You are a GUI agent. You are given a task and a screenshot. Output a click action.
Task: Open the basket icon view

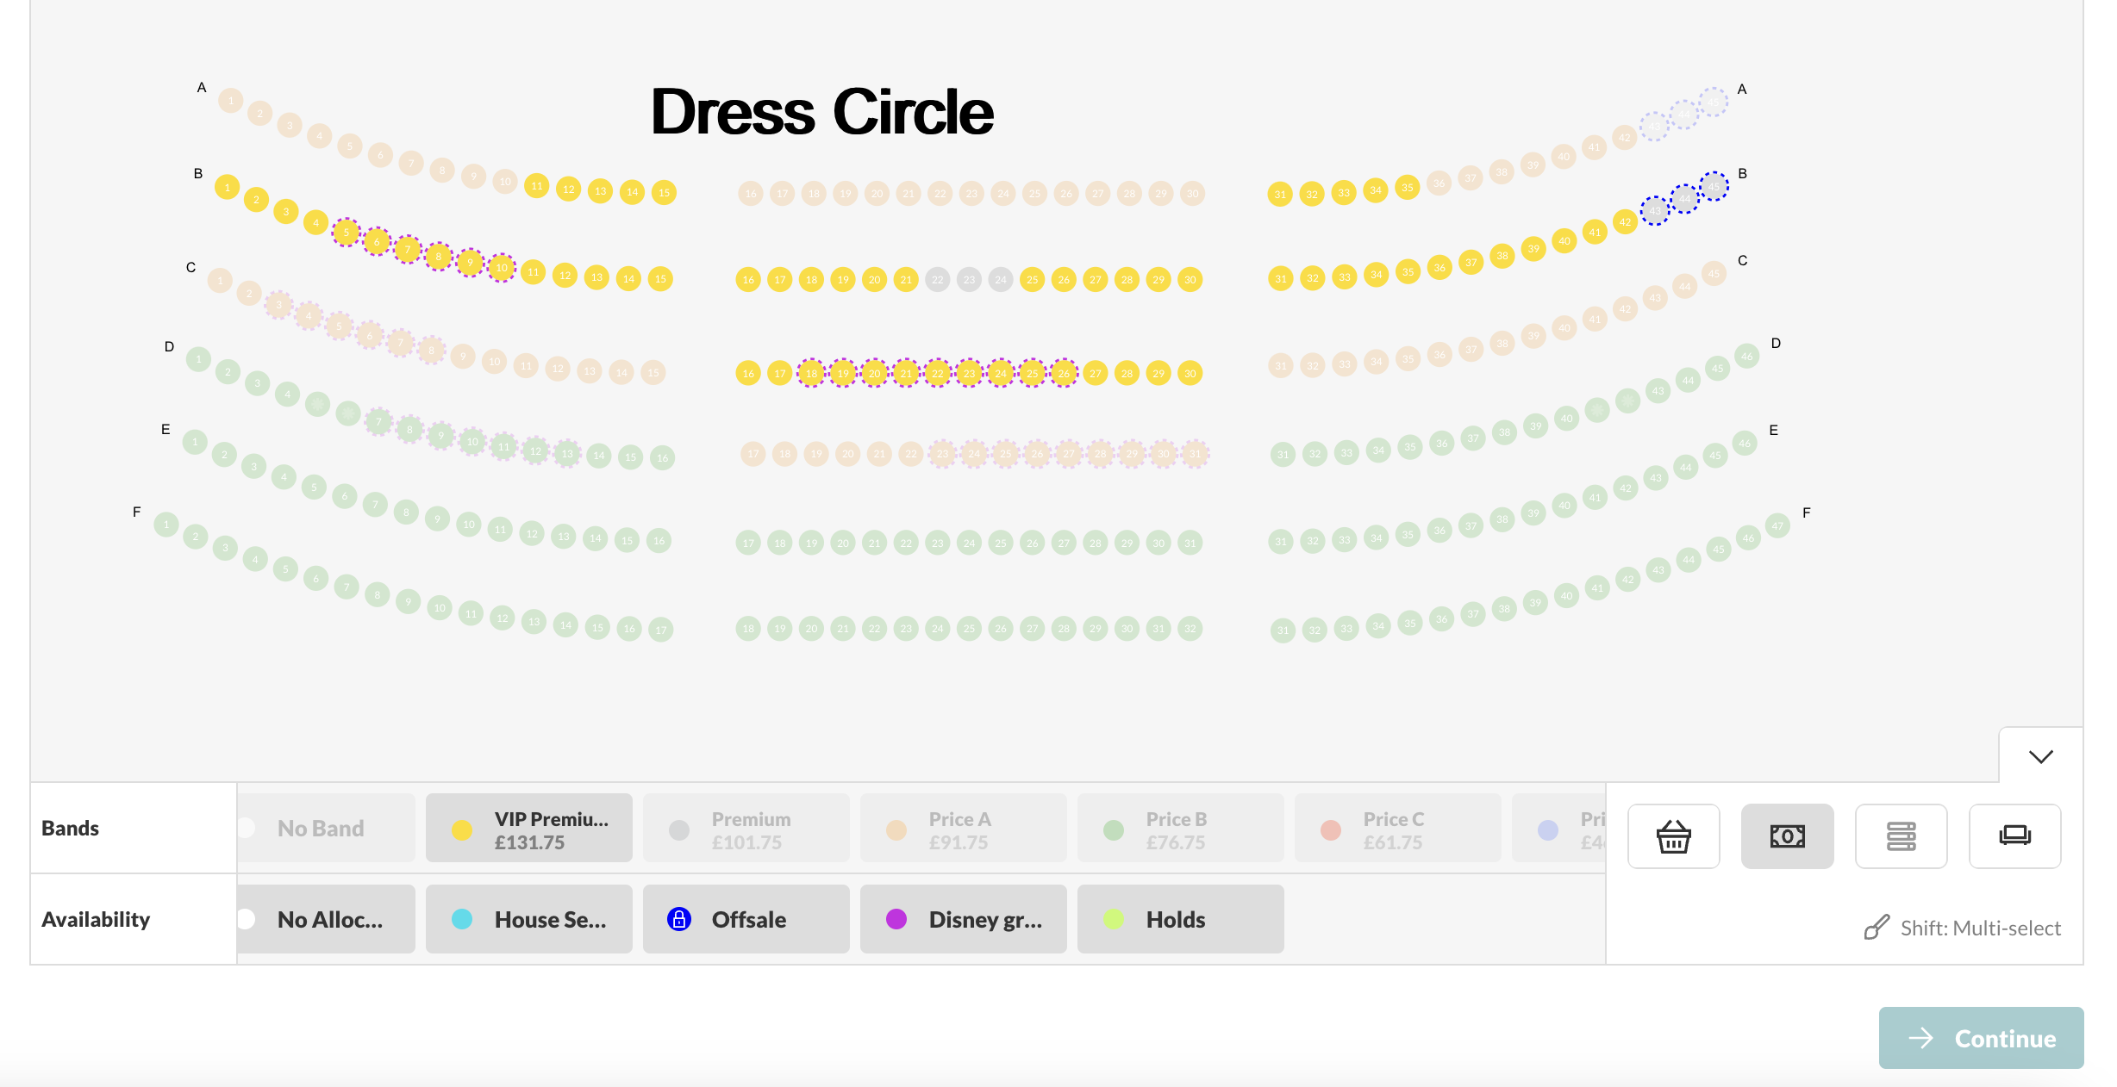(x=1673, y=835)
